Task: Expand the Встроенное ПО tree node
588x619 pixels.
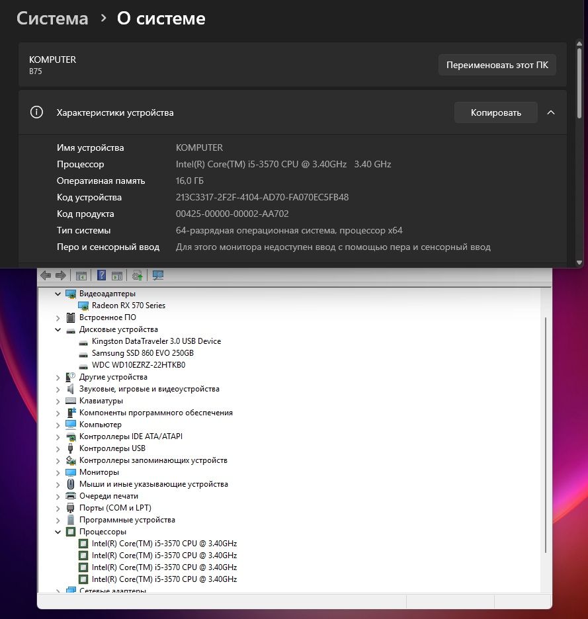Action: coord(58,318)
